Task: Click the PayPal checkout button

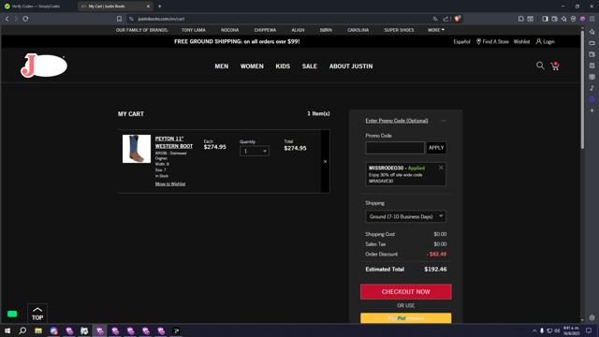Action: coord(405,318)
